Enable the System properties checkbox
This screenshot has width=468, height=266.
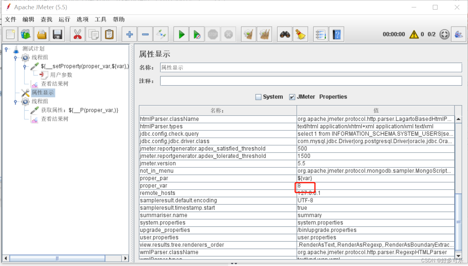point(258,97)
